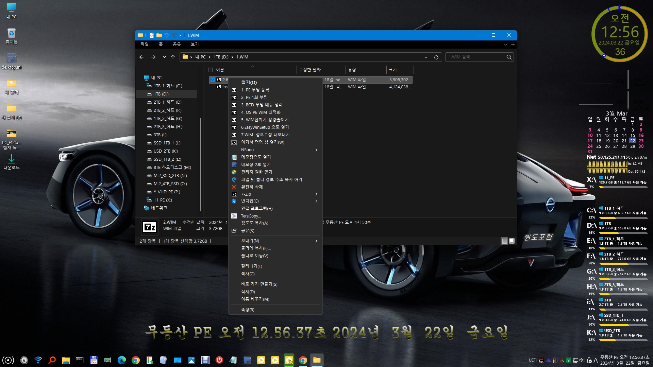This screenshot has height=367, width=653.
Task: Click the properties quick-access icon in title bar
Action: (x=152, y=35)
